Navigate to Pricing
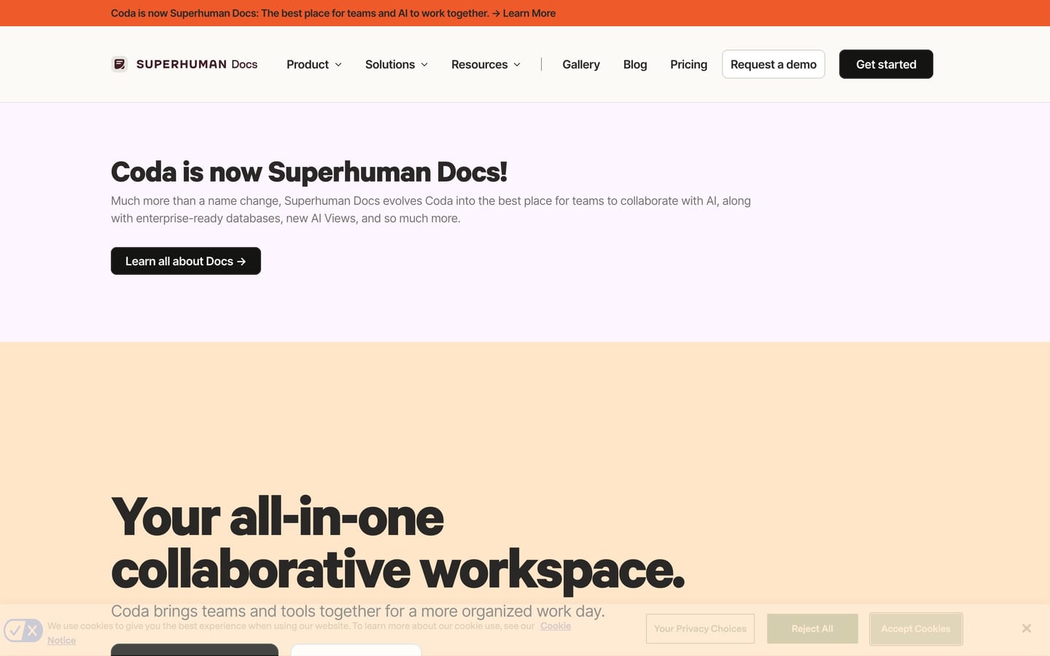This screenshot has width=1050, height=656. tap(688, 64)
